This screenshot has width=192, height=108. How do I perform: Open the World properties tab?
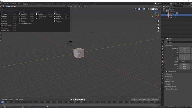[x=163, y=58]
